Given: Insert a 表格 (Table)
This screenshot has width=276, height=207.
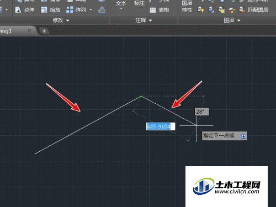Looking at the screenshot, I should (159, 10).
